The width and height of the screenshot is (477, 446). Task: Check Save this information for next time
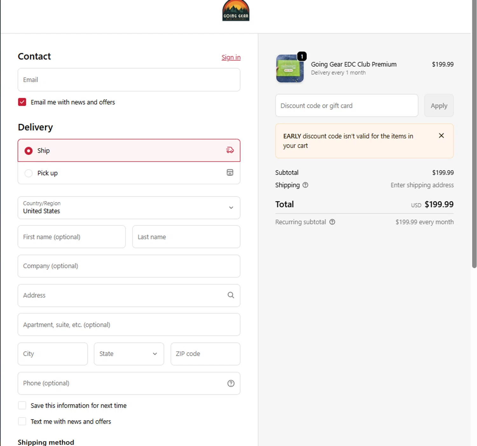pos(22,405)
